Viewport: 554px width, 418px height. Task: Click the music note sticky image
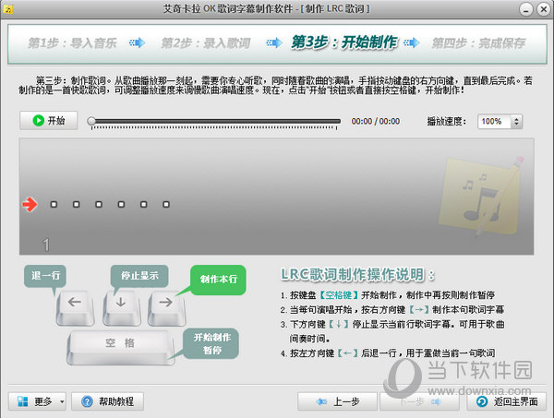[480, 197]
